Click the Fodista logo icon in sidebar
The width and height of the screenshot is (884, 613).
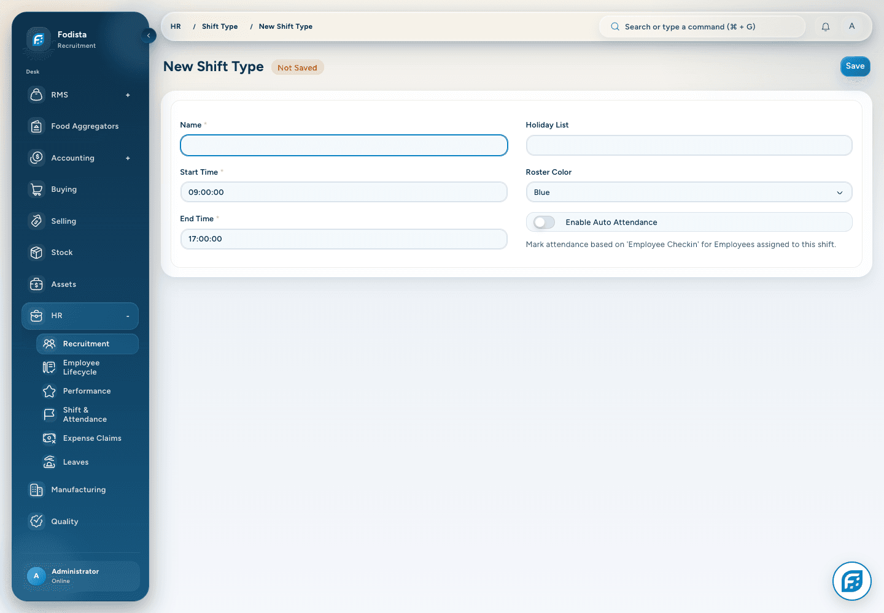coord(38,40)
